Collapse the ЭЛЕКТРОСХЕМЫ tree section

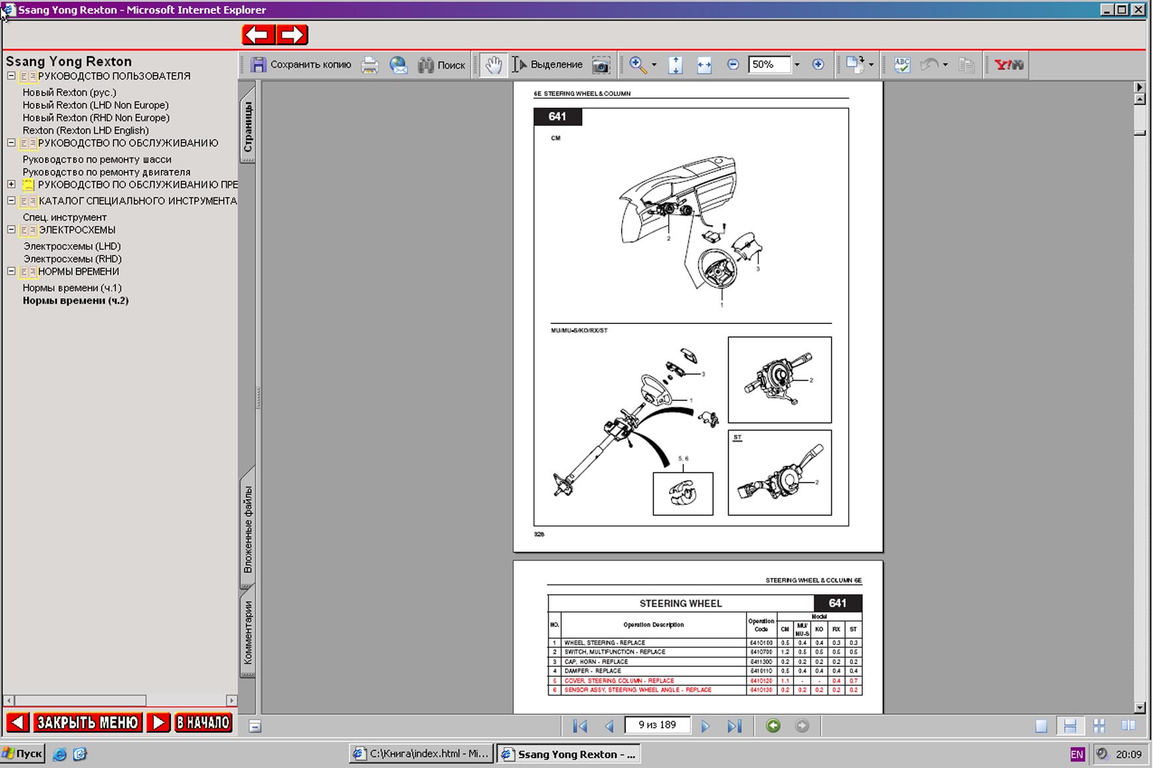tap(11, 230)
